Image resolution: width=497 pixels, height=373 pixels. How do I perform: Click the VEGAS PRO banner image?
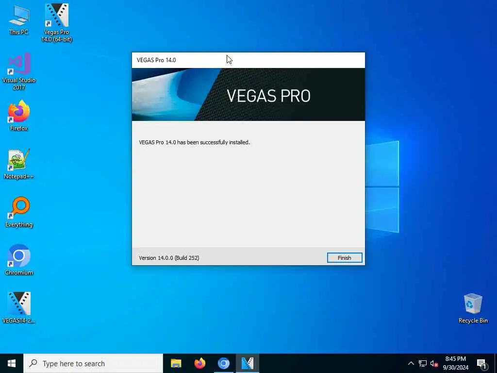248,95
